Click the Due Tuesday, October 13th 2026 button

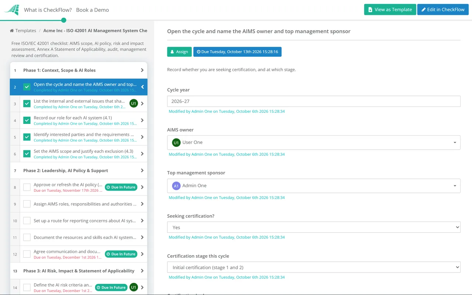point(237,52)
